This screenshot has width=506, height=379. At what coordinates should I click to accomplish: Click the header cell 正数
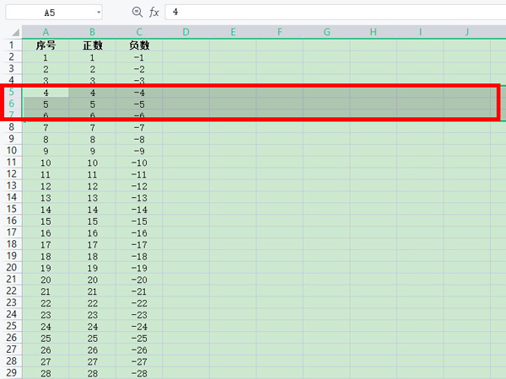click(92, 45)
